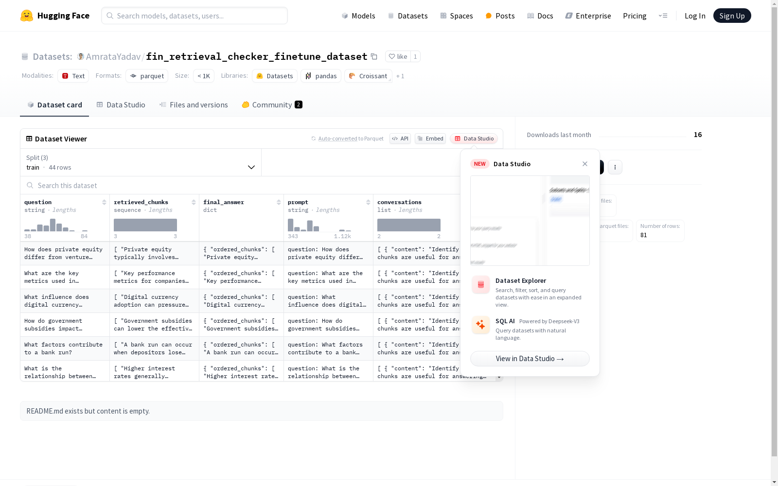This screenshot has width=778, height=486.
Task: Switch to the Data Studio tab
Action: [x=121, y=104]
